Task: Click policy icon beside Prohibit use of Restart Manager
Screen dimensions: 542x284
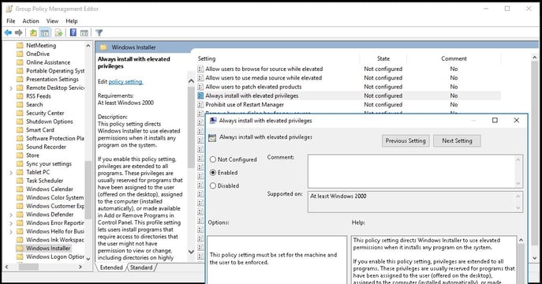Action: (x=200, y=104)
